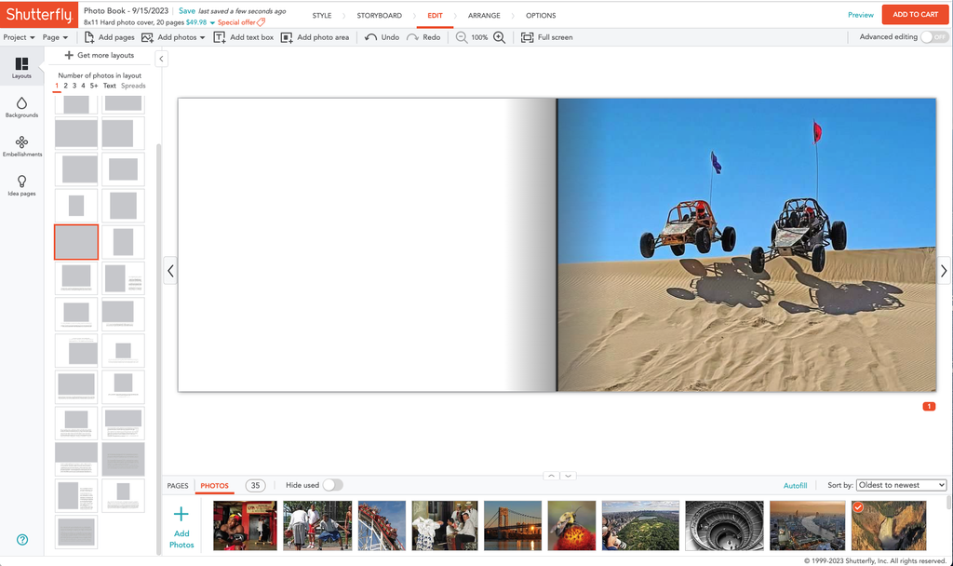Image resolution: width=953 pixels, height=566 pixels.
Task: Open the Embellishments panel
Action: 20,146
